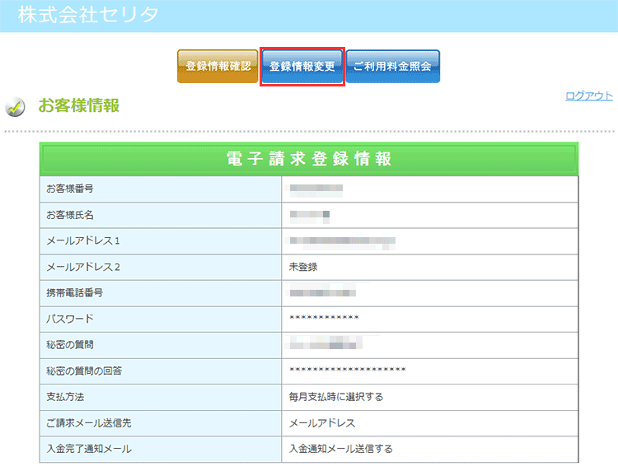This screenshot has height=471, width=618.
Task: Click the 株式会社セリタ header title
Action: [88, 14]
